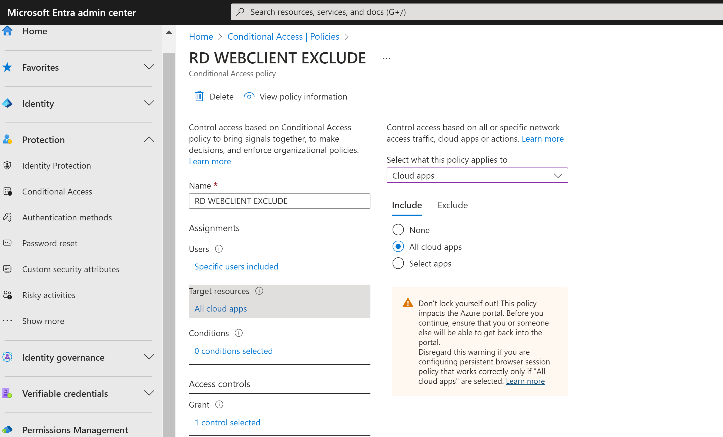Screen dimensions: 723x437
Task: Open Custom security attributes via its icon
Action: pos(7,269)
